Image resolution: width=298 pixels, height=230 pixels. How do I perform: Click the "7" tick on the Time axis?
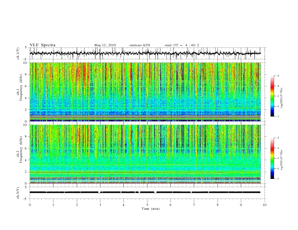click(x=194, y=205)
